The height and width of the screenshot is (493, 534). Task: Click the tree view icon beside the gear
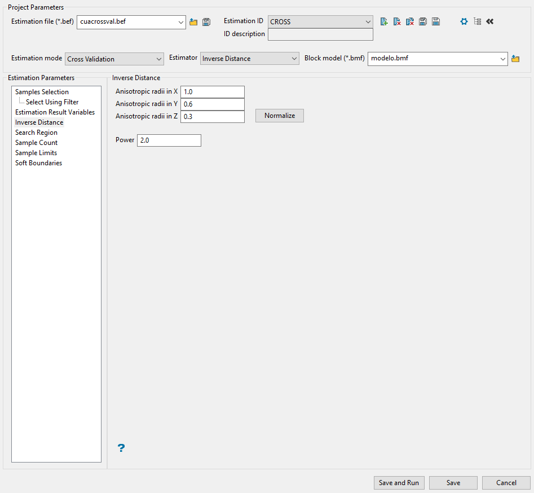(477, 21)
